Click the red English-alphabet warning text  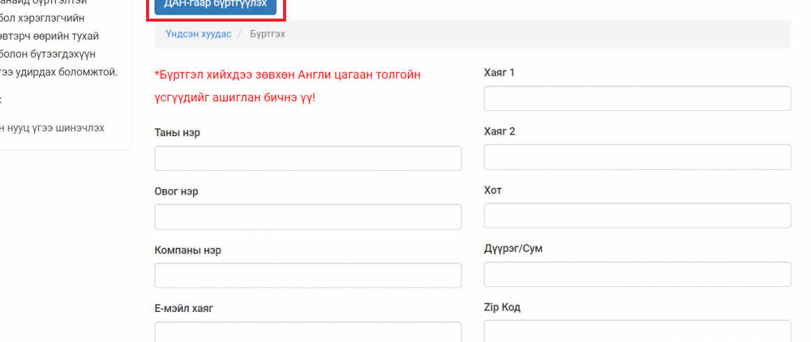(287, 87)
